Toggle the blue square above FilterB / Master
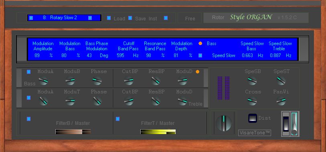This screenshot has height=152, width=326. click(29, 119)
